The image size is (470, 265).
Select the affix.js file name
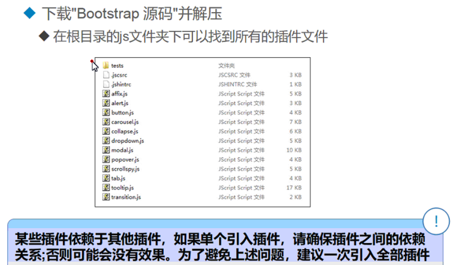[119, 94]
